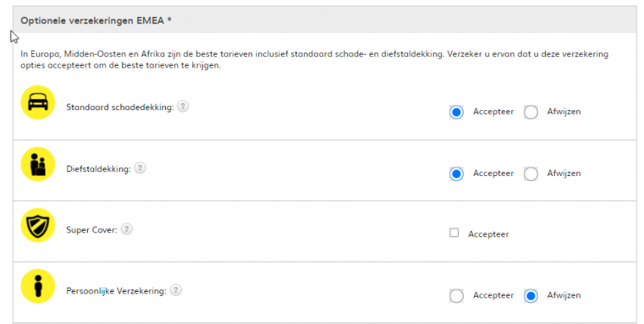
Task: Click the yellow person icon for Persoonlijke Verzekering
Action: (37, 287)
